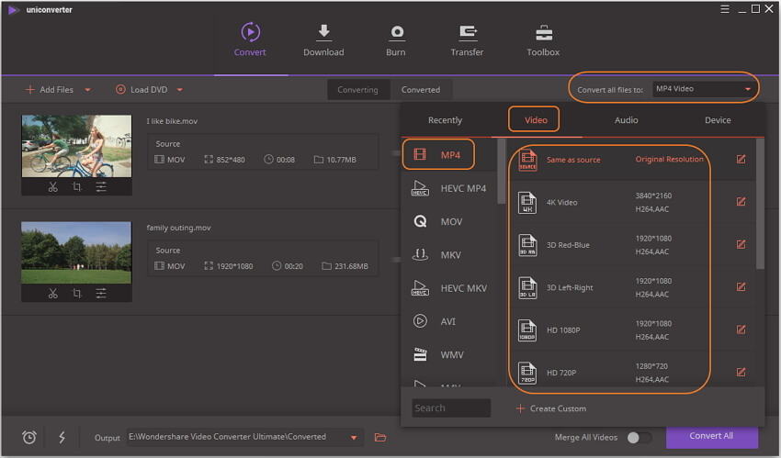781x458 pixels.
Task: Expand the Load DVD dropdown arrow
Action: (x=180, y=90)
